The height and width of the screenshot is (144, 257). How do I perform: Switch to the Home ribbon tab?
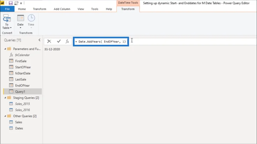[22, 9]
